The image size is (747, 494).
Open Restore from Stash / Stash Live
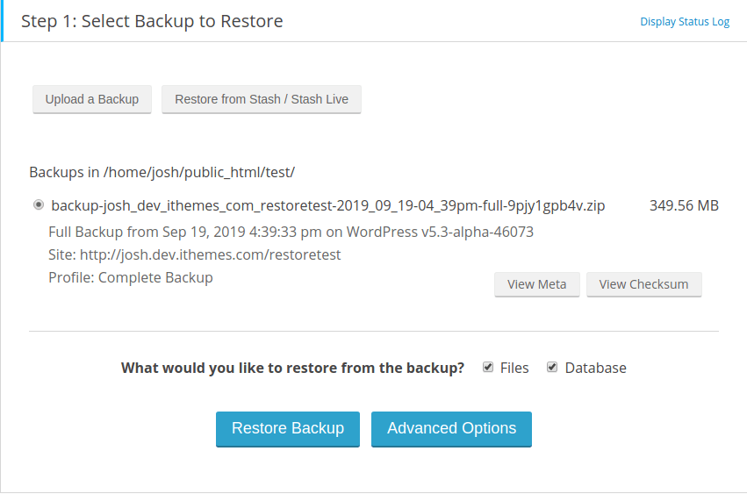262,99
